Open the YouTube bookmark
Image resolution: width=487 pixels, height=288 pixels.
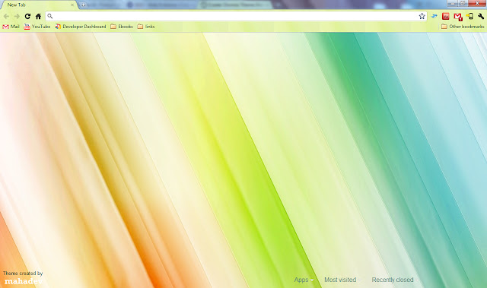tap(37, 27)
